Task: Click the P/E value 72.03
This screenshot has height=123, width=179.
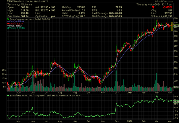Action: 118,7
